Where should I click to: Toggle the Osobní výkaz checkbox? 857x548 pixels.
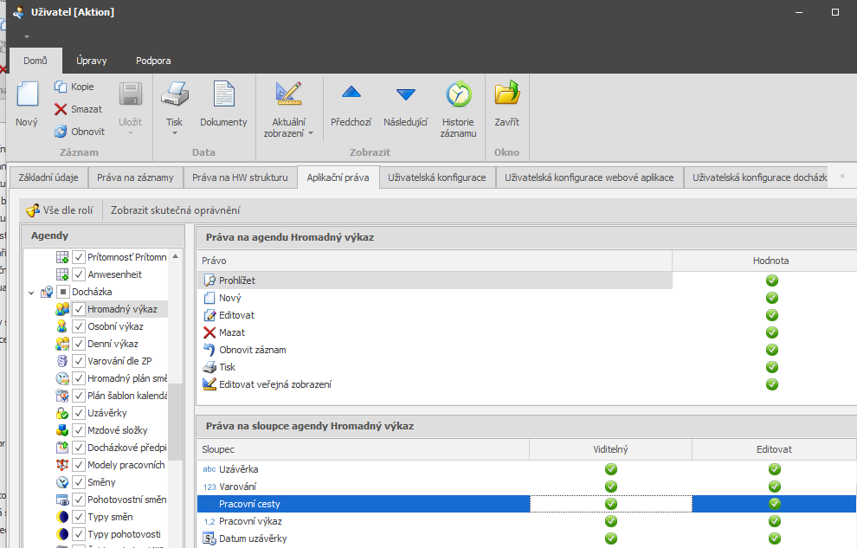point(79,326)
